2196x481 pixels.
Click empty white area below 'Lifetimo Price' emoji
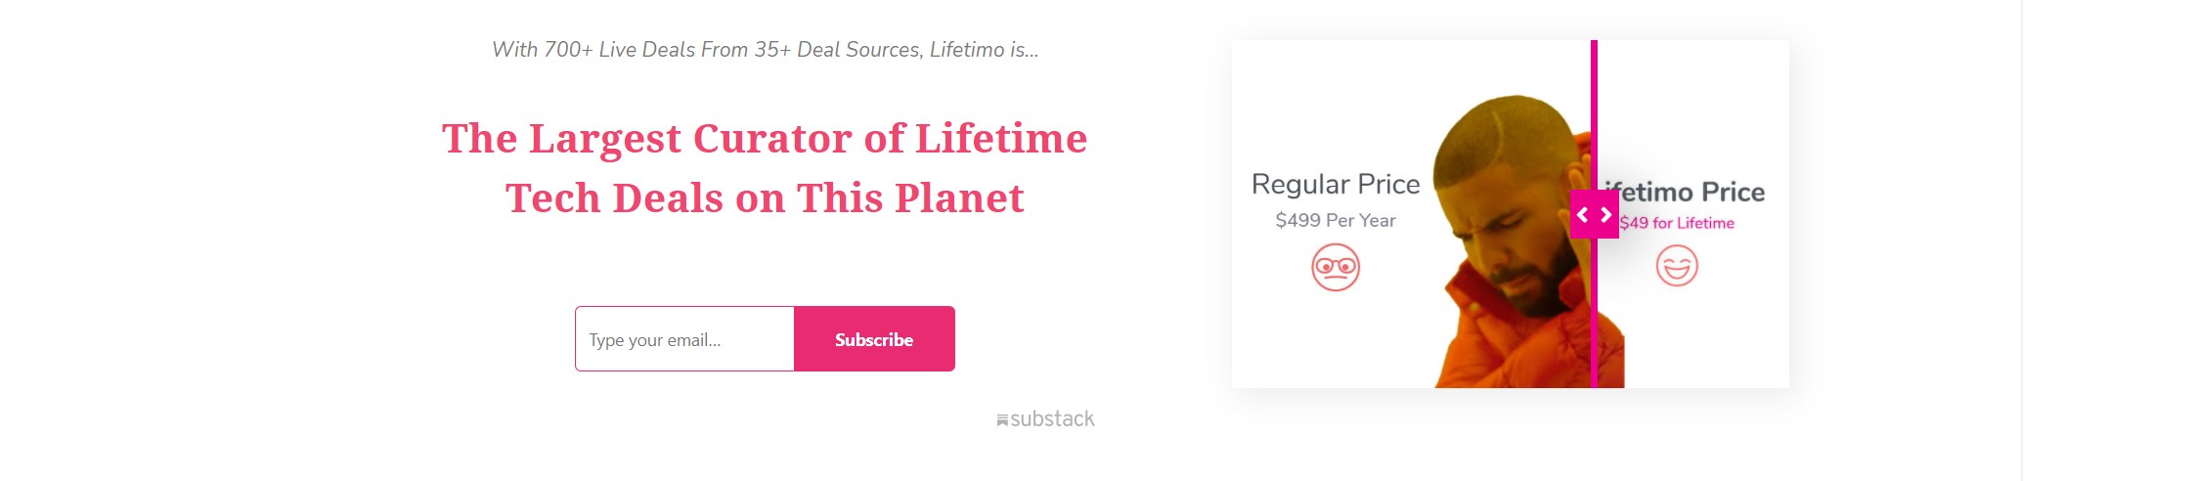click(x=1706, y=337)
